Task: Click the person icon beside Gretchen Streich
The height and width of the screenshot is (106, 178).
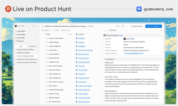Action: [47, 70]
